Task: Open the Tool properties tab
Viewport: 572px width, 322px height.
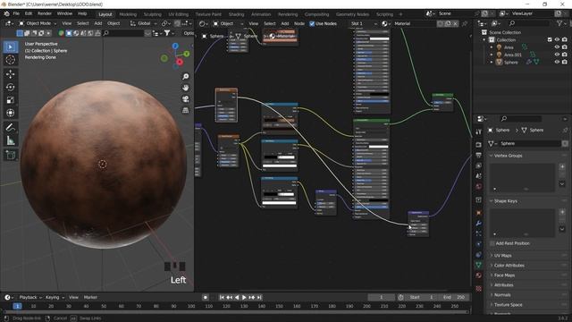Action: pyautogui.click(x=479, y=131)
